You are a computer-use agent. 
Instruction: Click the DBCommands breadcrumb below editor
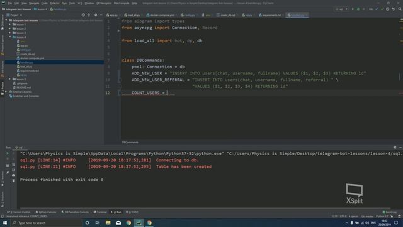pos(130,142)
